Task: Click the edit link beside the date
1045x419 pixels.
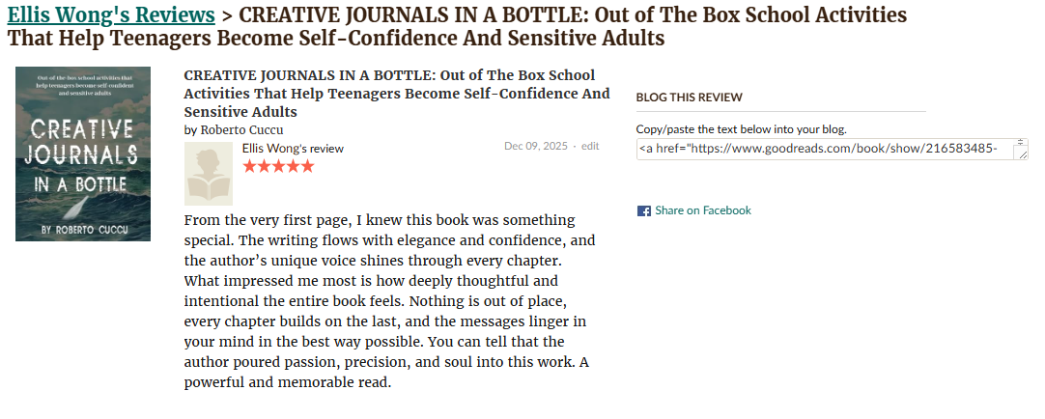Action: [x=590, y=147]
